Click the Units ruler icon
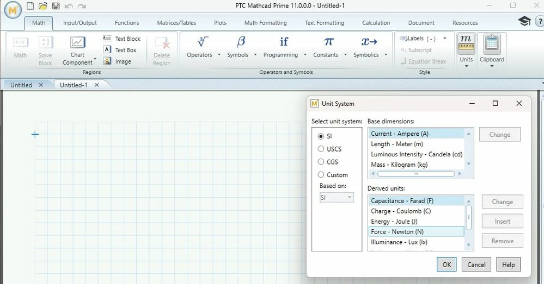The image size is (544, 284). (x=466, y=43)
